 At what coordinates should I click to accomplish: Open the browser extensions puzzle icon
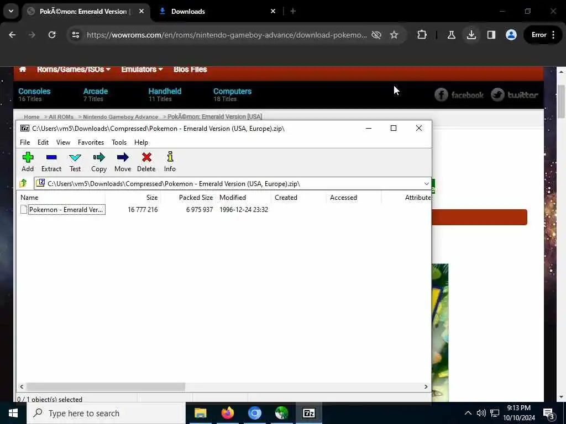(422, 35)
